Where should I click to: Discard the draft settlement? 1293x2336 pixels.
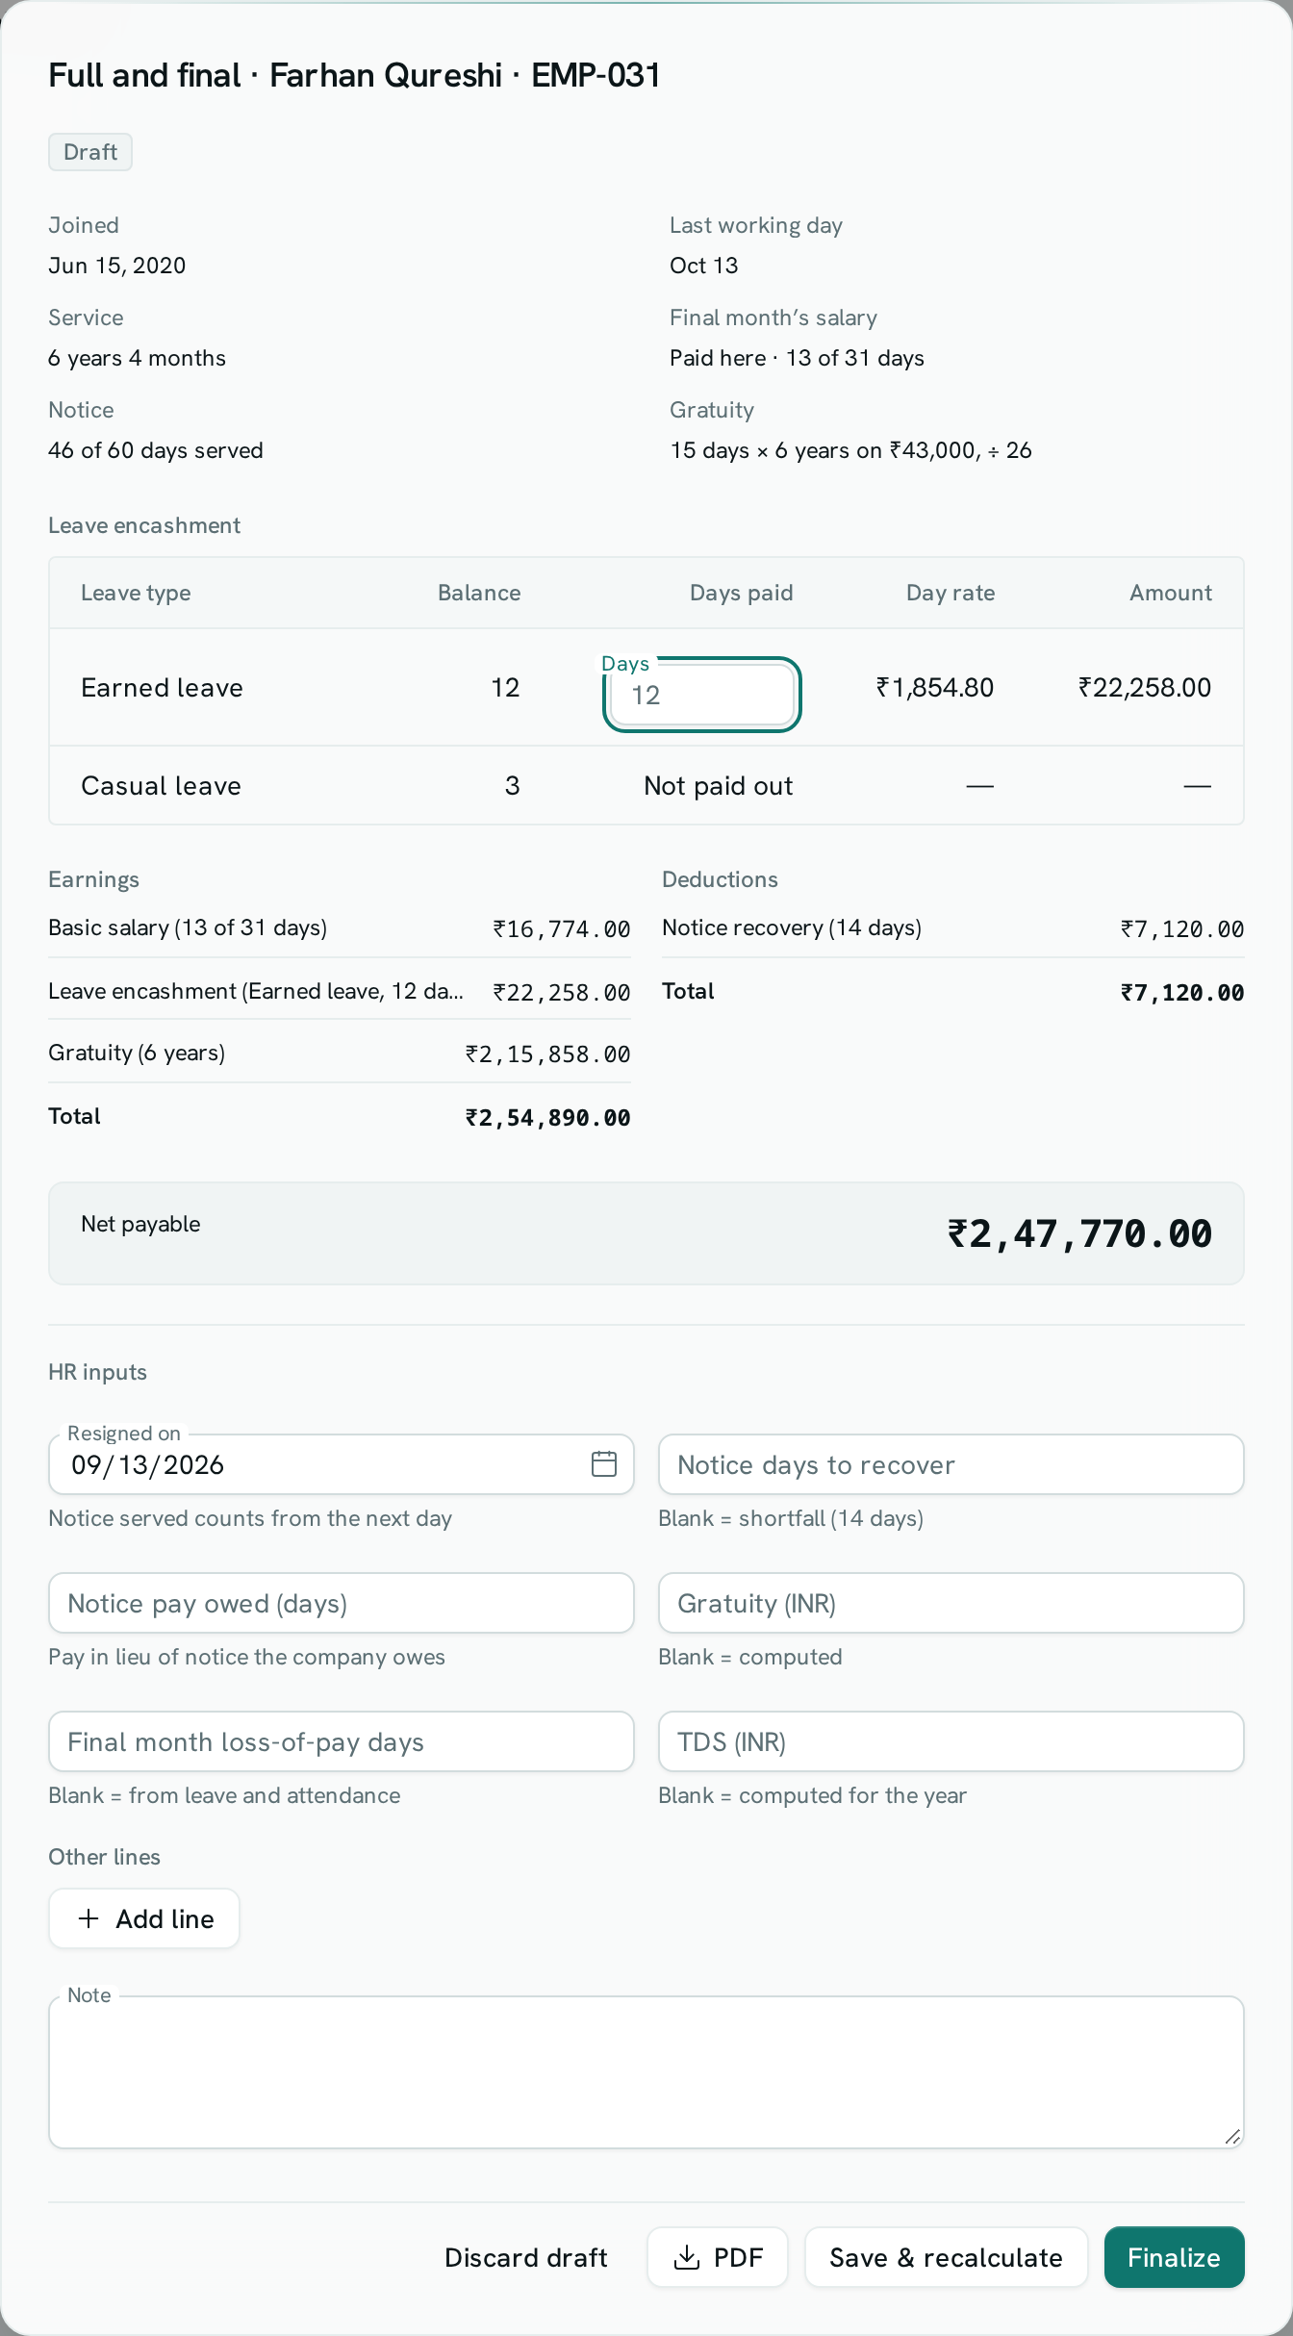[526, 2257]
